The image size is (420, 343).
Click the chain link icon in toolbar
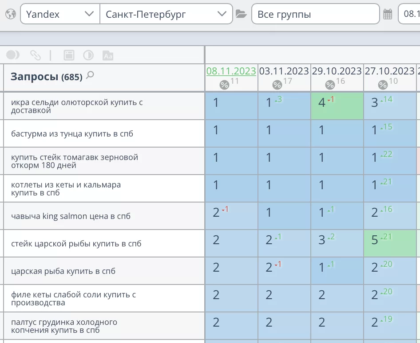coord(36,55)
